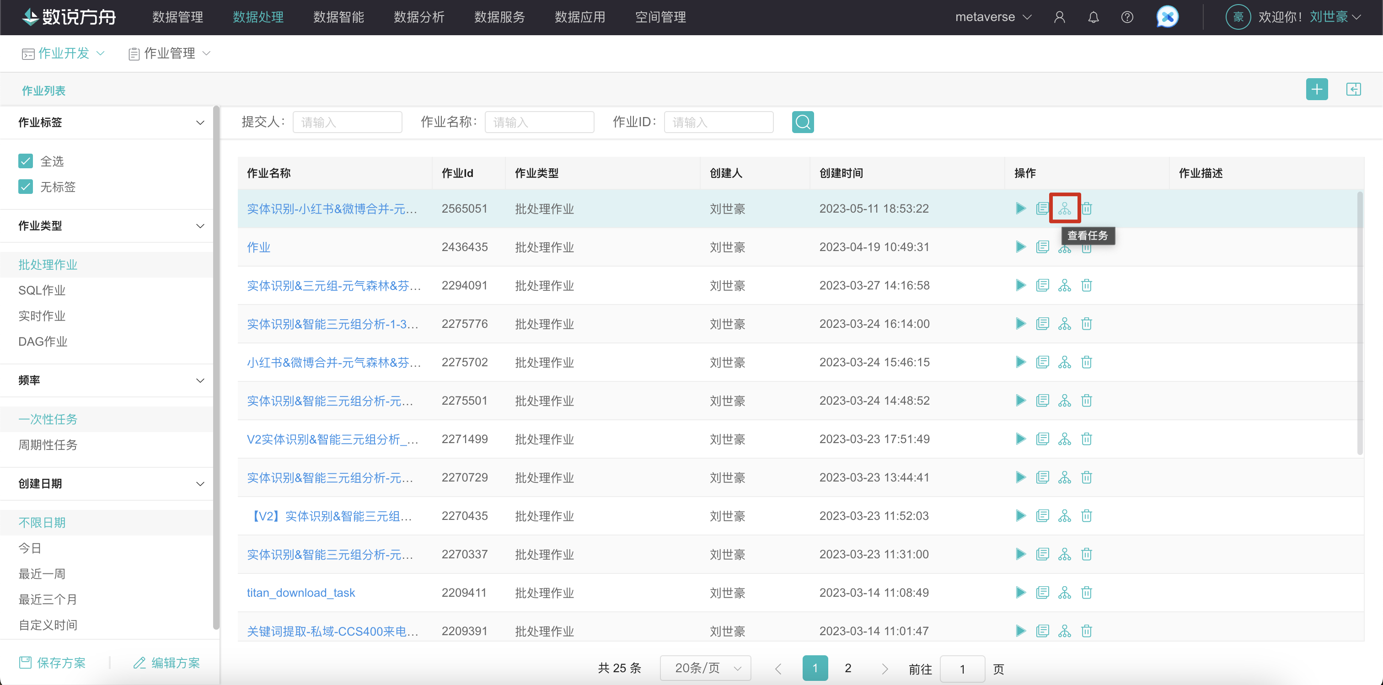This screenshot has height=685, width=1383.
Task: Open details icon for job 2565051
Action: pos(1042,209)
